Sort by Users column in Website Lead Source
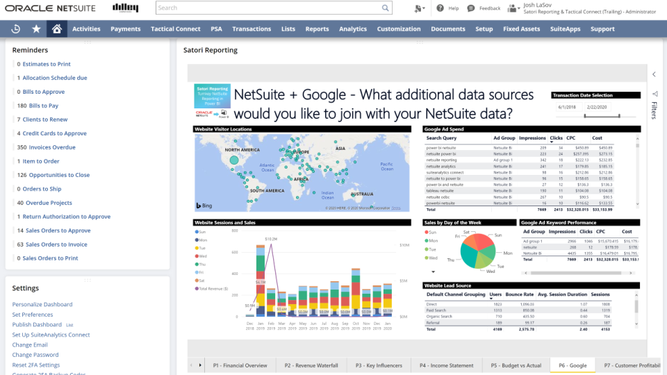The height and width of the screenshot is (375, 667). point(495,294)
